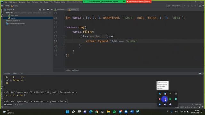Screen dimensions: 205x115
Task: Open terminal panel settings gear
Action: 200,73
